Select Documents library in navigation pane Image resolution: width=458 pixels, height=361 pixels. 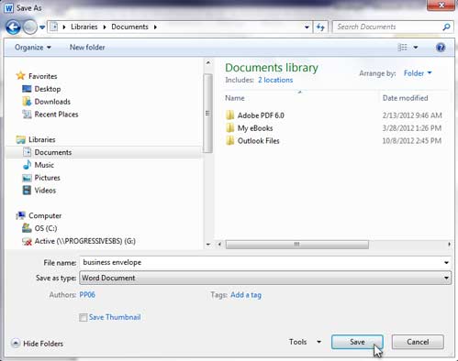coord(53,152)
